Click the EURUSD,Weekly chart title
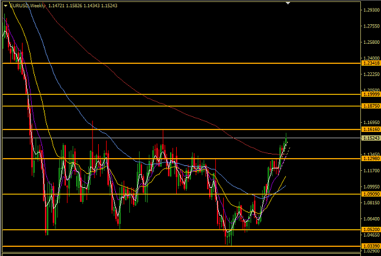The image size is (381, 256). click(x=27, y=5)
